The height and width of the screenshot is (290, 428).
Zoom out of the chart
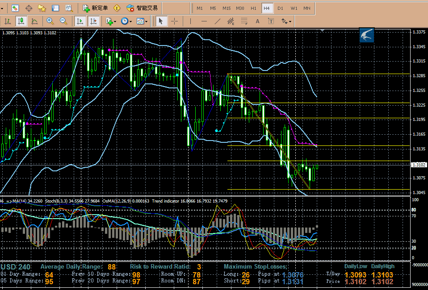(x=63, y=21)
